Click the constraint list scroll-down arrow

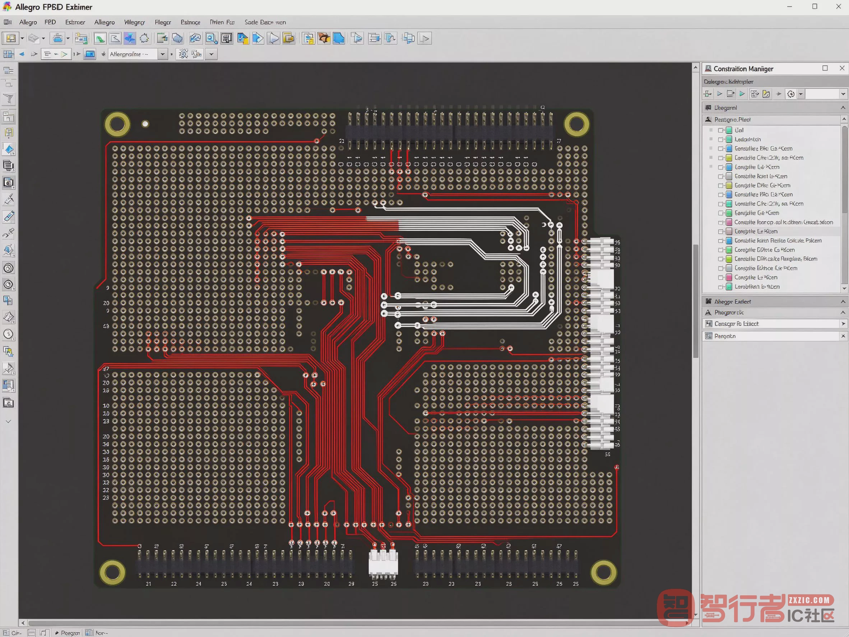tap(844, 289)
